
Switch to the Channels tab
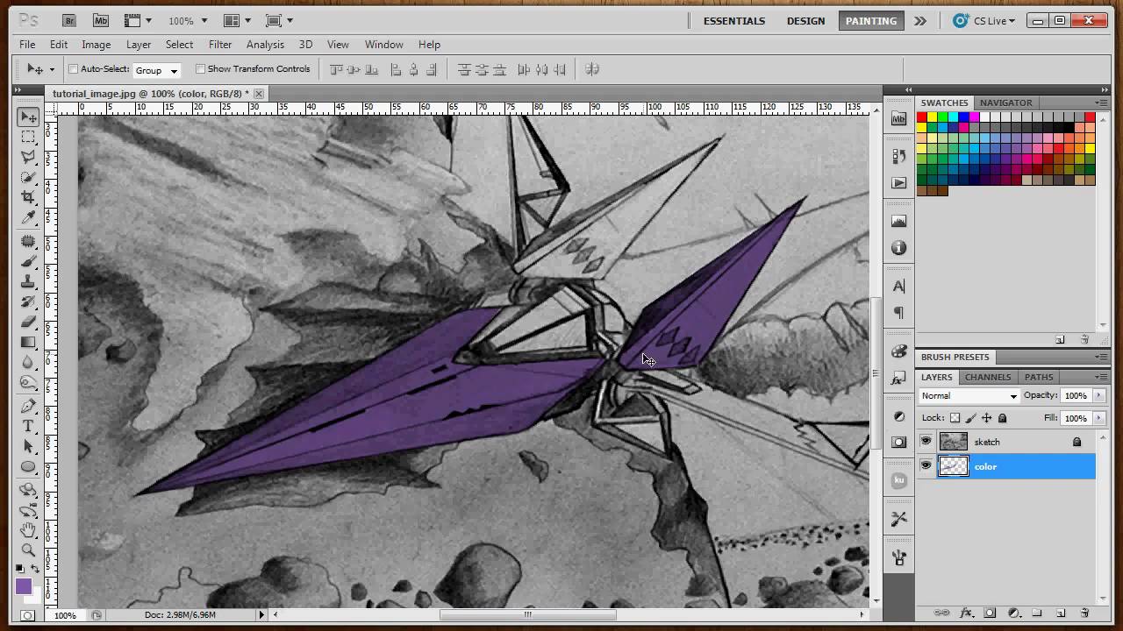(x=988, y=377)
